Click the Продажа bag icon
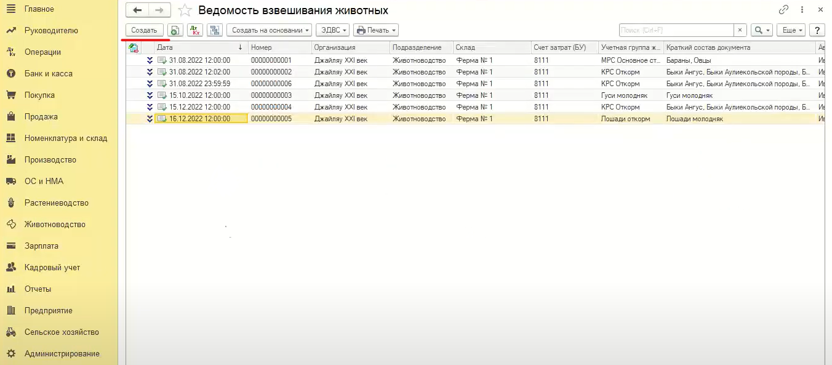Viewport: 832px width, 365px height. (x=11, y=117)
